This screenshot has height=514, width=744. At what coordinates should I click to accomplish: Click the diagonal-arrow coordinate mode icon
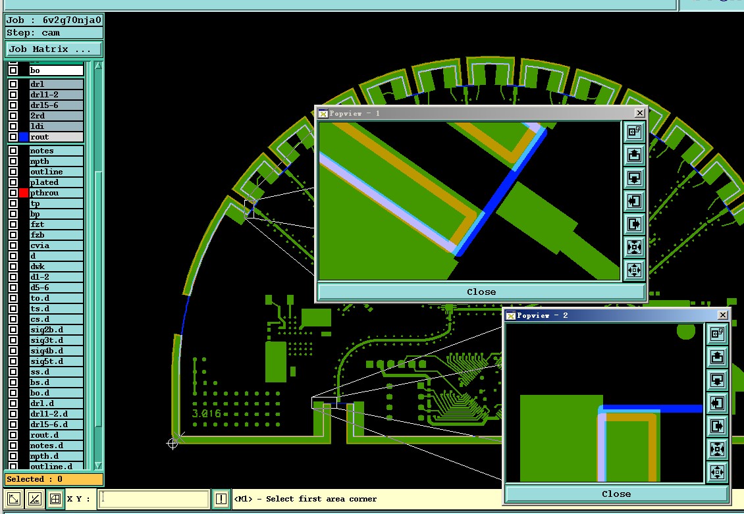point(14,499)
